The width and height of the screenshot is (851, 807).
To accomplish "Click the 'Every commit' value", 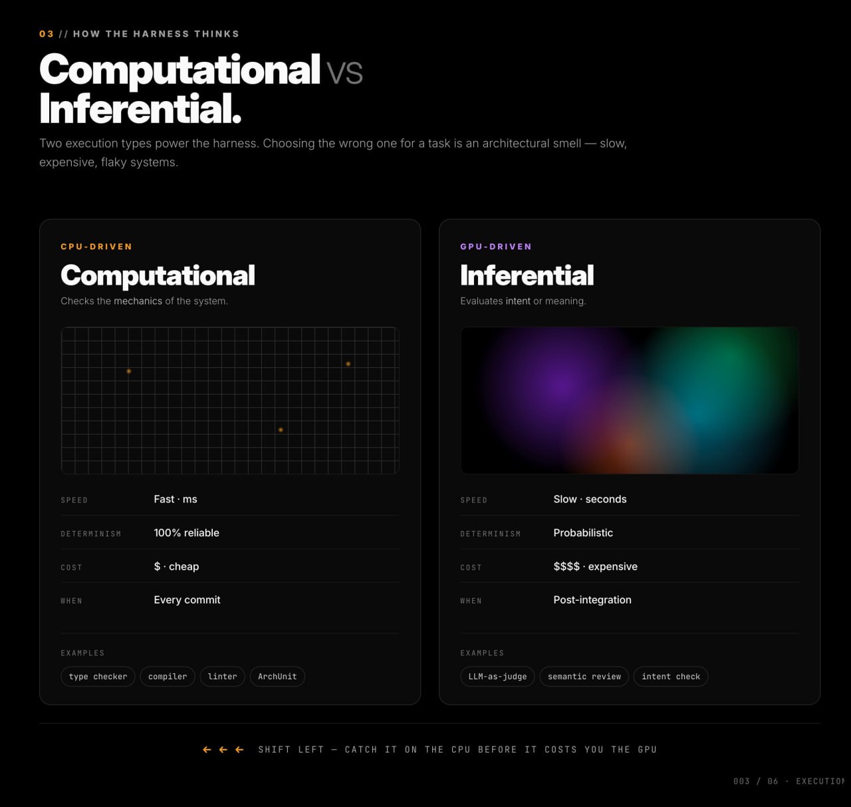I will [x=187, y=600].
